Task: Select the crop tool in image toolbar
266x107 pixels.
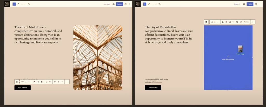Action: [237, 22]
